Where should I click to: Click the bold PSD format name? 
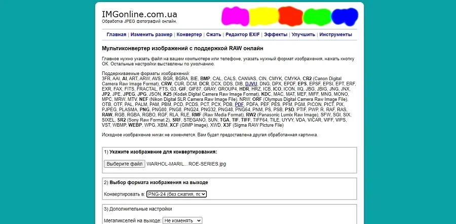pyautogui.click(x=289, y=109)
